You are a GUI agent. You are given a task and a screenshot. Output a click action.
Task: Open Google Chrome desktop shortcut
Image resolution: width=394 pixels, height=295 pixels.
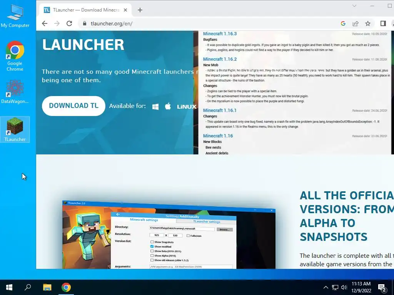click(15, 56)
